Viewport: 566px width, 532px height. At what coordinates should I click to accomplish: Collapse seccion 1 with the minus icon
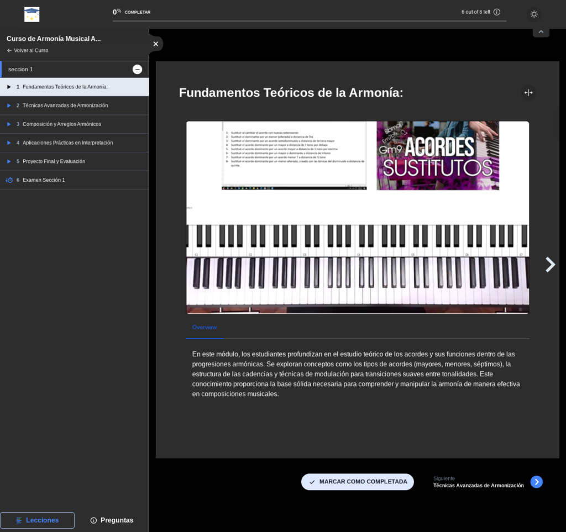[x=137, y=69]
